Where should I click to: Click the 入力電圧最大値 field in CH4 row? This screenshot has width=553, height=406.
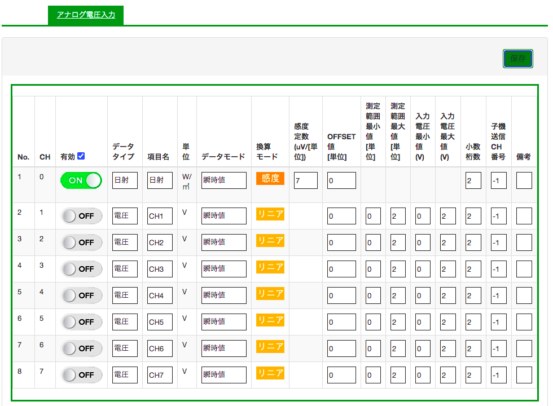(447, 295)
